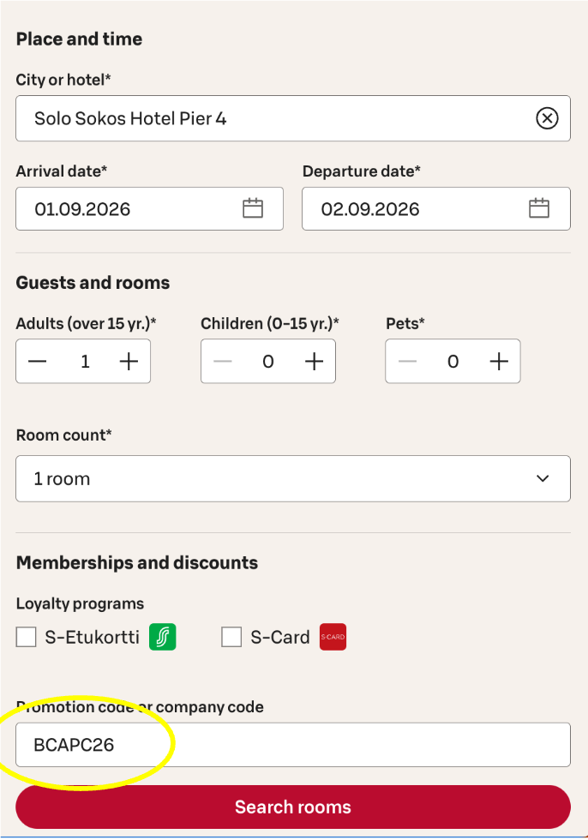
Task: Increase the number of adults
Action: [x=129, y=362]
